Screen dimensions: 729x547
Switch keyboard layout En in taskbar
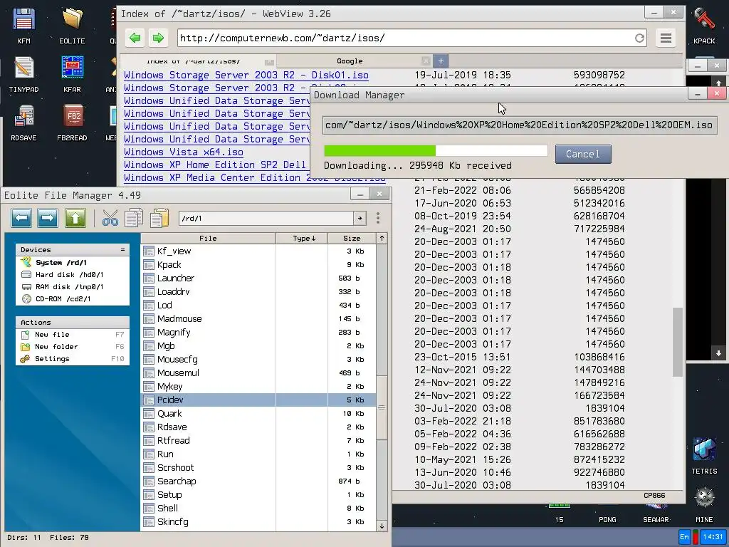[684, 537]
